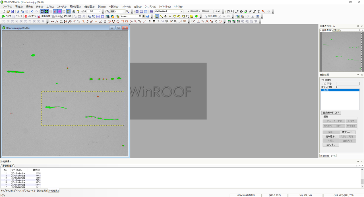Click the measurement results vertical scrollbar thumb

pos(362,181)
